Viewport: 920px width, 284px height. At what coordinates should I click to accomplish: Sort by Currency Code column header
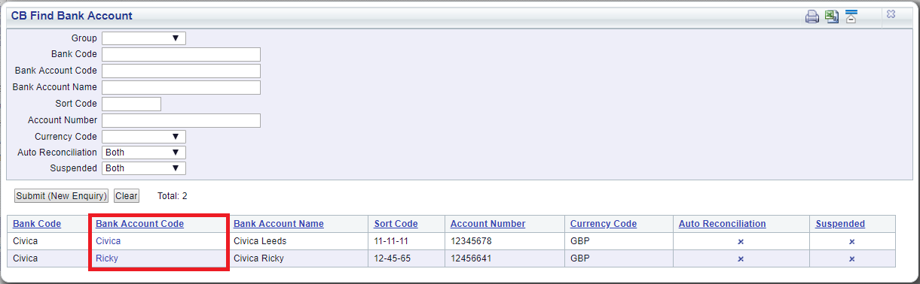[604, 224]
